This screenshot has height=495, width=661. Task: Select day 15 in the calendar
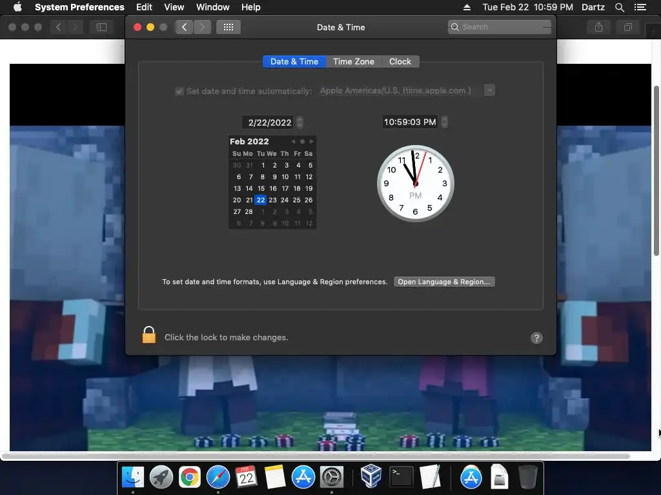261,189
